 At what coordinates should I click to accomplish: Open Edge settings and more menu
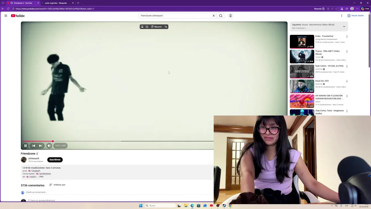click(357, 9)
